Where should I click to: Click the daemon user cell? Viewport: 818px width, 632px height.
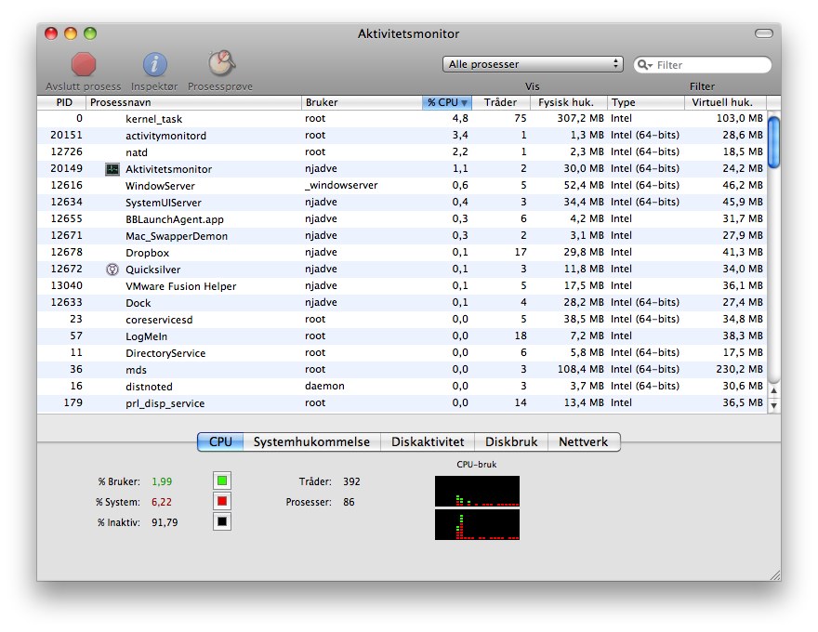tap(324, 386)
